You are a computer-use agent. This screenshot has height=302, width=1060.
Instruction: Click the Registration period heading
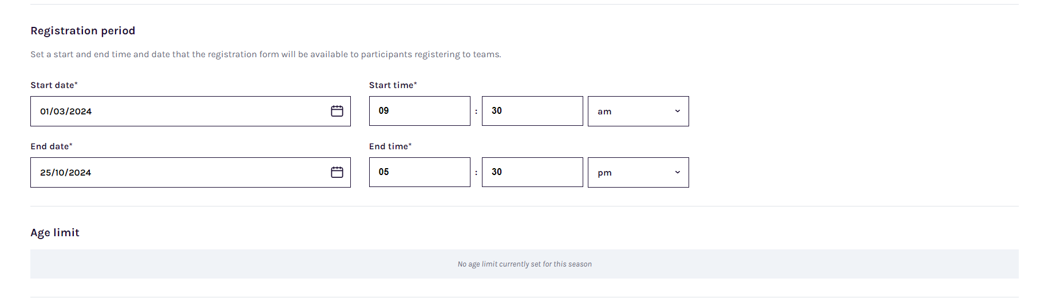83,31
